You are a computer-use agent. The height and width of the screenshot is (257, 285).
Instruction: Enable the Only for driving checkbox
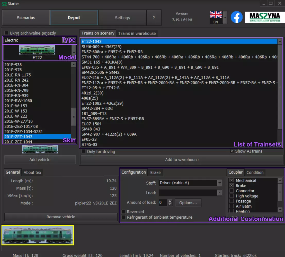[84, 152]
